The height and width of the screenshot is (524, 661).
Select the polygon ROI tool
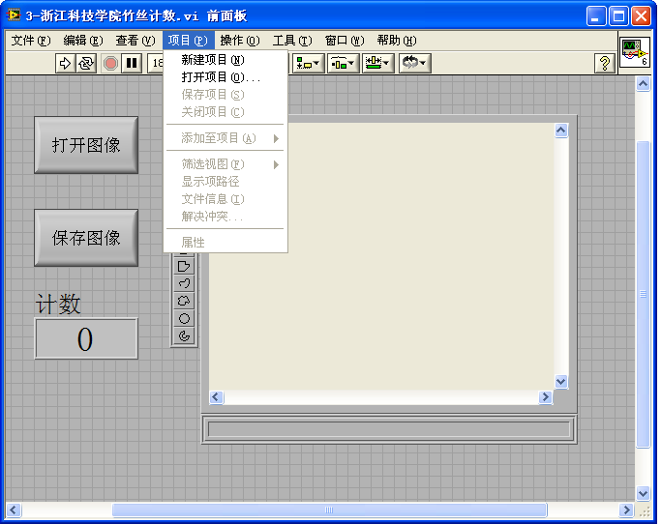184,266
